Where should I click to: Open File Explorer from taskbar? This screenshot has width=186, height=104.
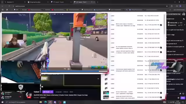click(x=41, y=102)
